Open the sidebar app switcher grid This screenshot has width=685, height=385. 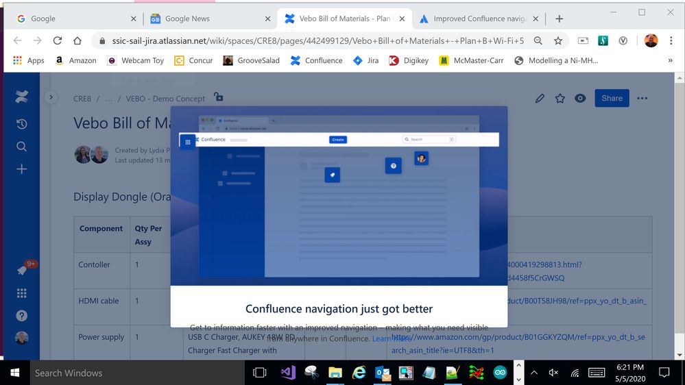tap(21, 293)
